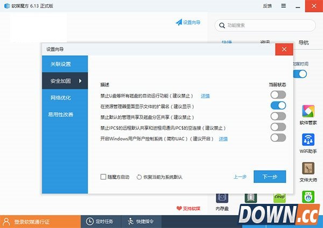Screen dimensions: 323x228
Task: Click the 描述 column header text
Action: pos(105,85)
